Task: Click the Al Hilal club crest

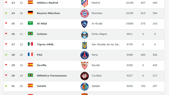Action: tap(84, 24)
